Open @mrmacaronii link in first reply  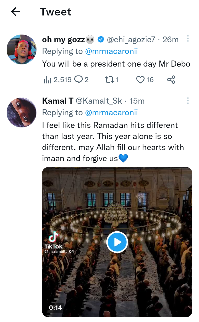coord(111,51)
